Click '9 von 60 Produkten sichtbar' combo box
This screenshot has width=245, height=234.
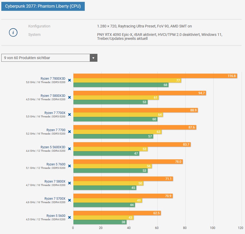[x=49, y=58]
